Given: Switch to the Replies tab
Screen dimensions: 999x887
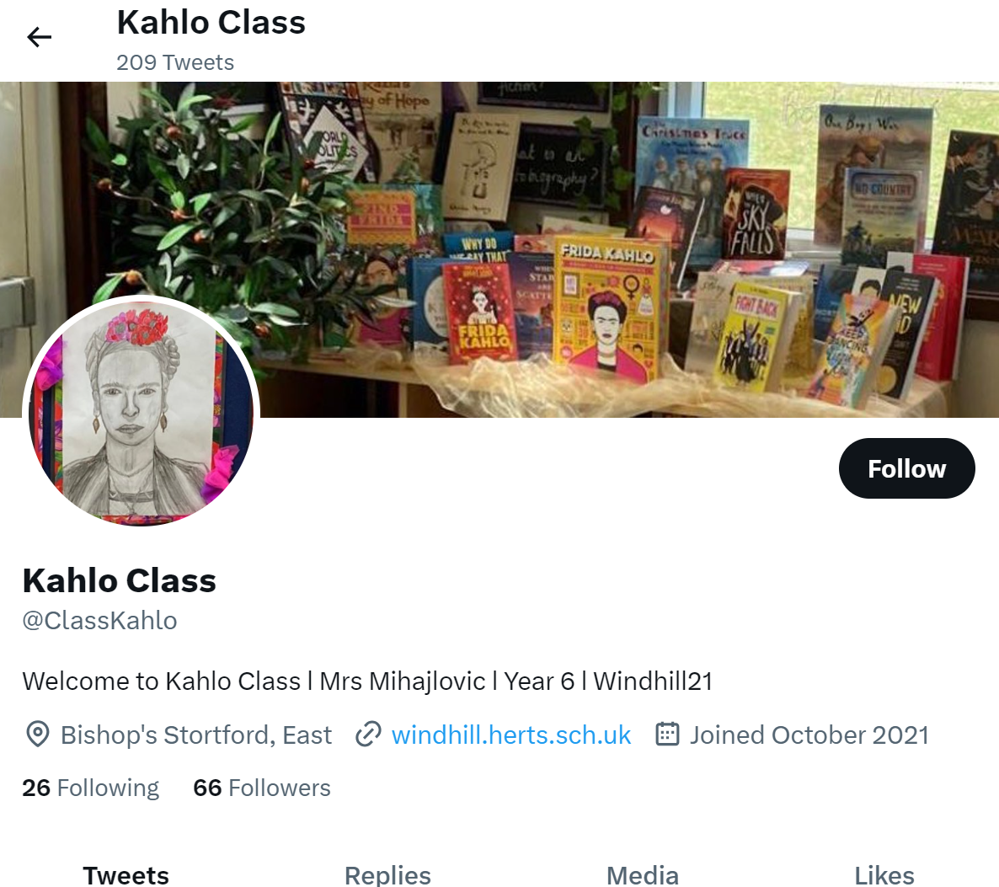Looking at the screenshot, I should [x=387, y=875].
